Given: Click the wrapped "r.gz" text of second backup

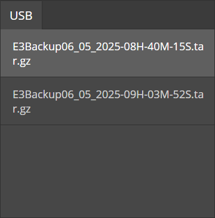Looking at the screenshot, I should point(21,110).
